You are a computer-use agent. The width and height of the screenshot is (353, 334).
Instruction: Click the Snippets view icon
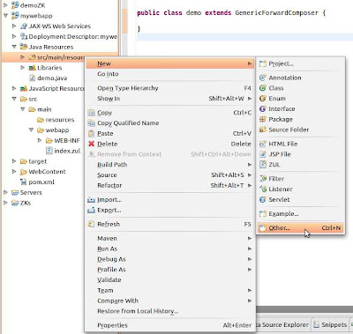point(317,325)
